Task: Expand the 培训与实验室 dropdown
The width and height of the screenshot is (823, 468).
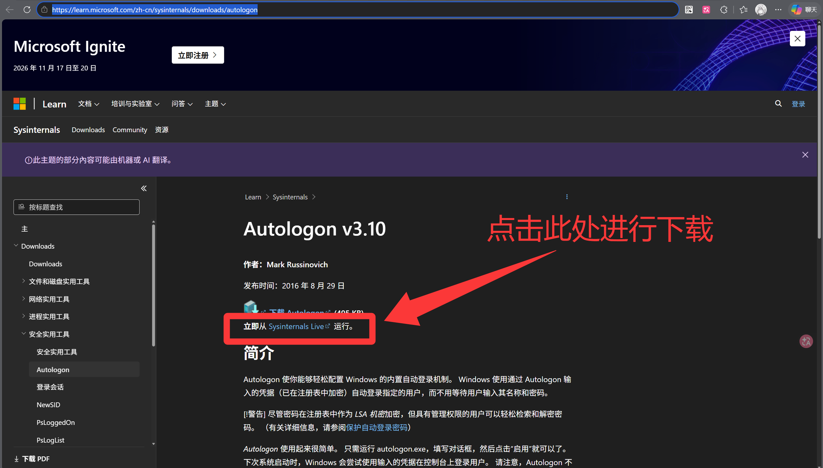Action: click(135, 104)
